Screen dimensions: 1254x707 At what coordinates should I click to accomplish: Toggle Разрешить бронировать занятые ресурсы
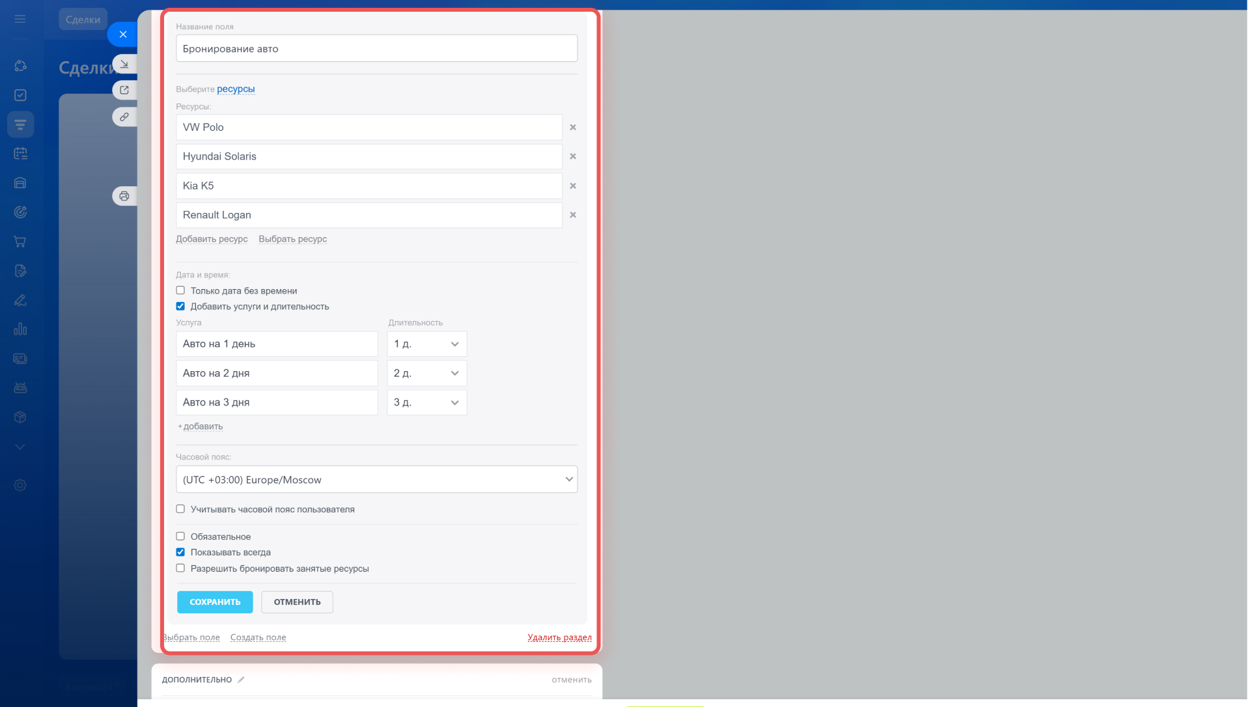coord(180,568)
